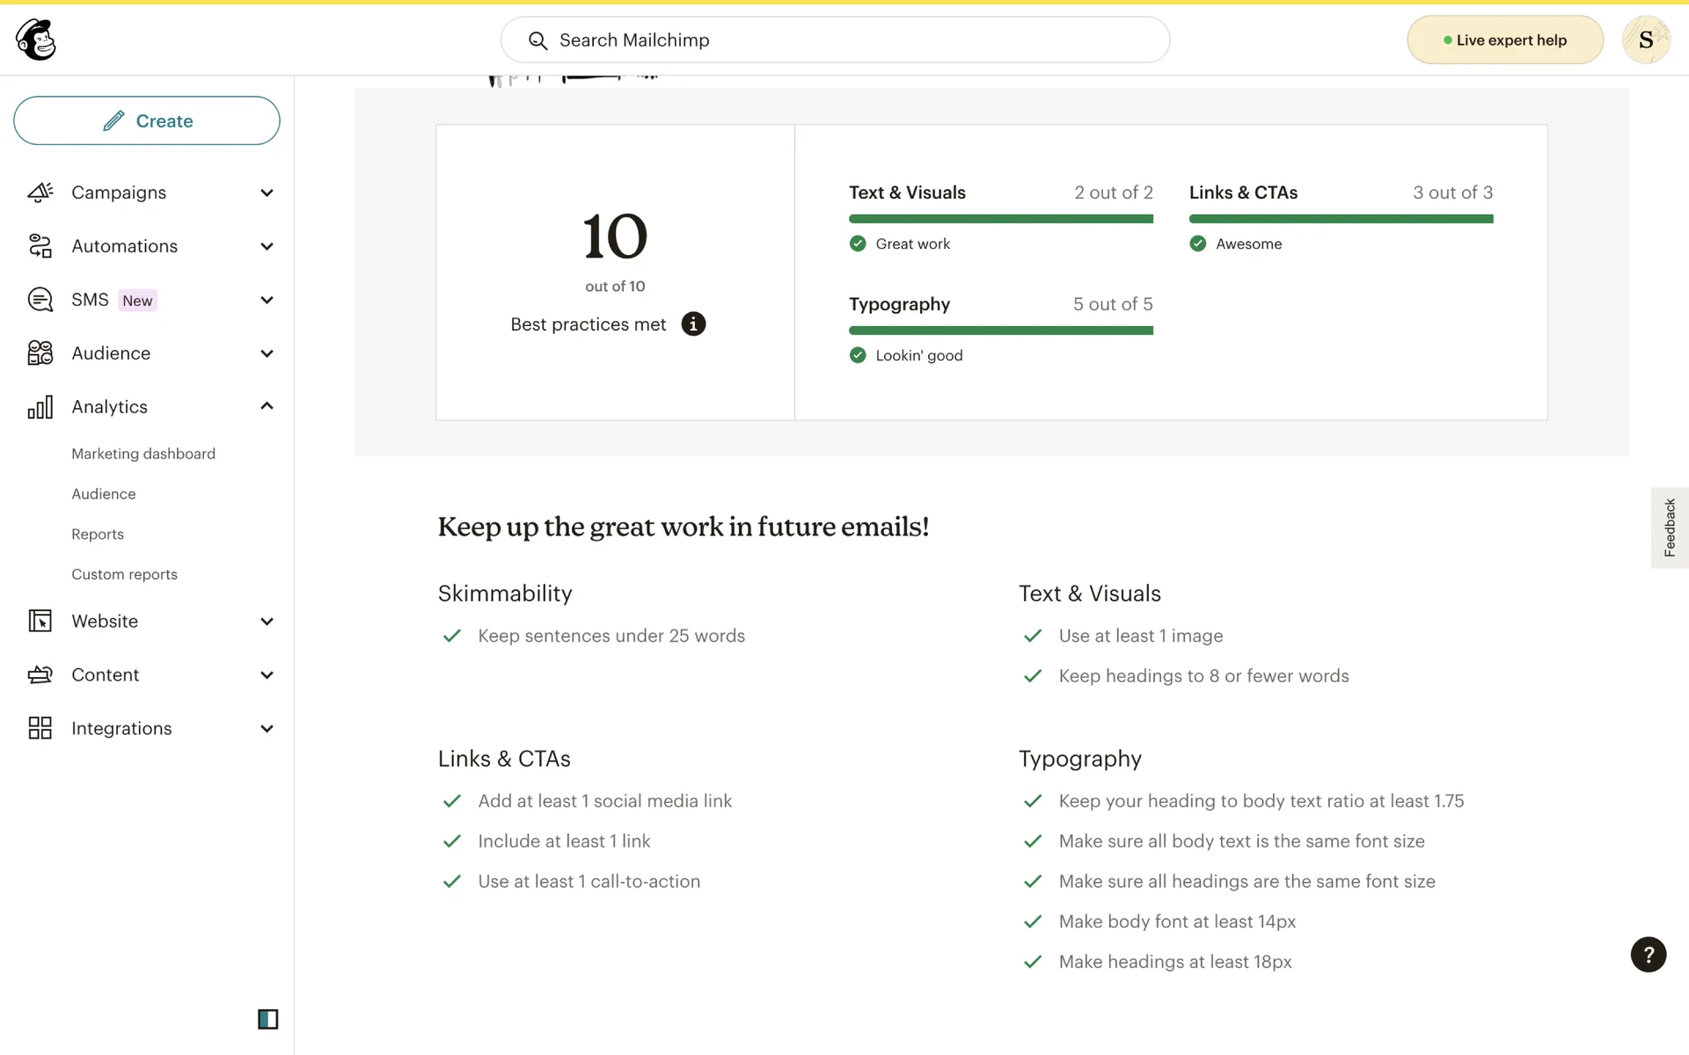Click the Create button
Screen dimensions: 1689x1055
click(147, 120)
